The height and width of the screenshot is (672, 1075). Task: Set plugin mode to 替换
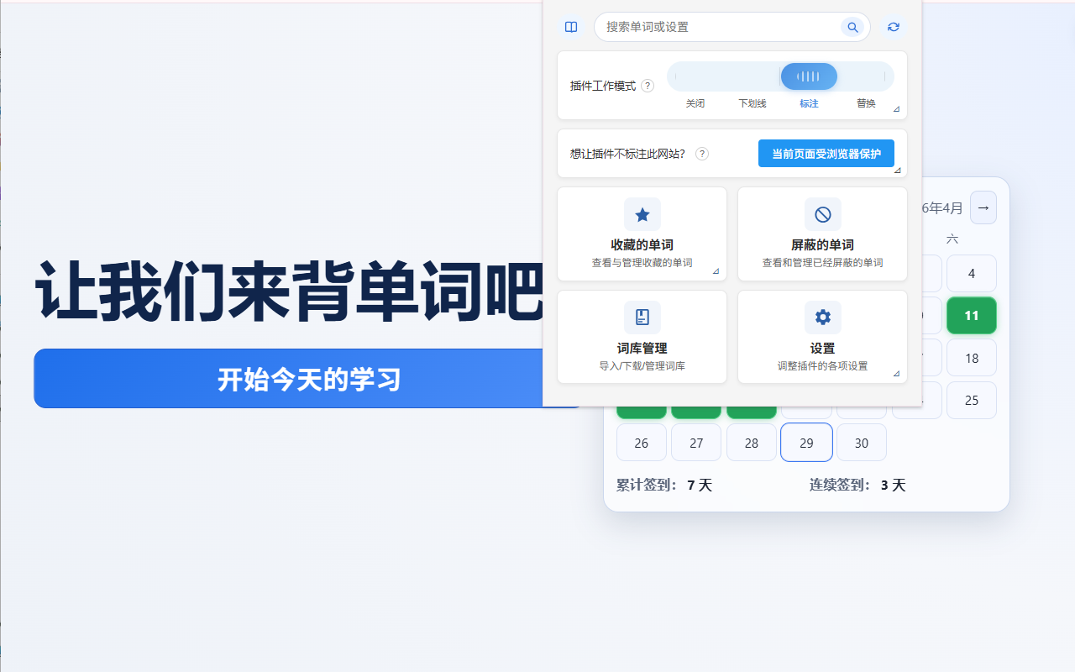pyautogui.click(x=866, y=103)
